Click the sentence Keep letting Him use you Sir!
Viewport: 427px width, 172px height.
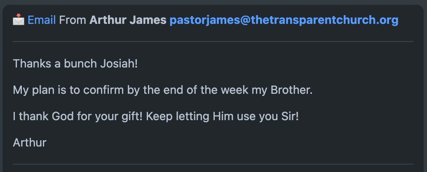[x=223, y=116]
